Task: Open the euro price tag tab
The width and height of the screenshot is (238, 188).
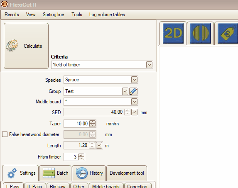Action: [228, 33]
